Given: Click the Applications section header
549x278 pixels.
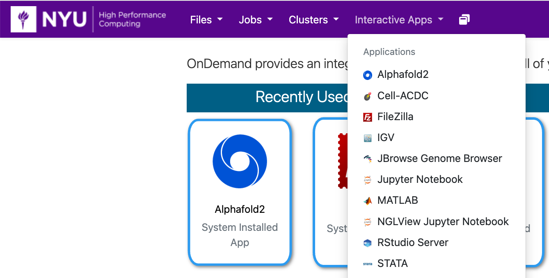Looking at the screenshot, I should coord(389,52).
